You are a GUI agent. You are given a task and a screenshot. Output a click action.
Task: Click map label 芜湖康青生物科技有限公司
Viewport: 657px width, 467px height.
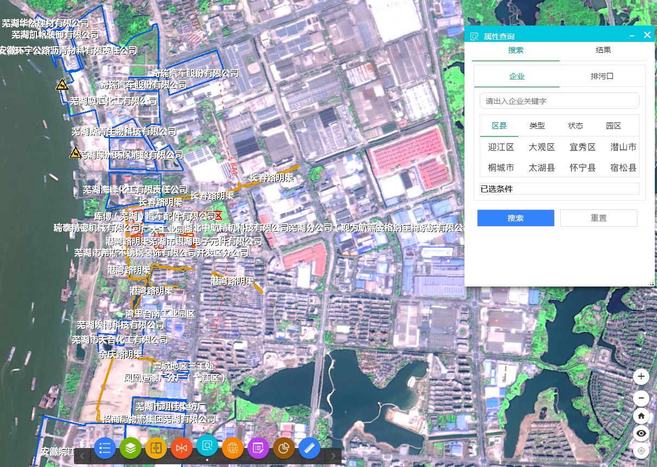pyautogui.click(x=124, y=132)
